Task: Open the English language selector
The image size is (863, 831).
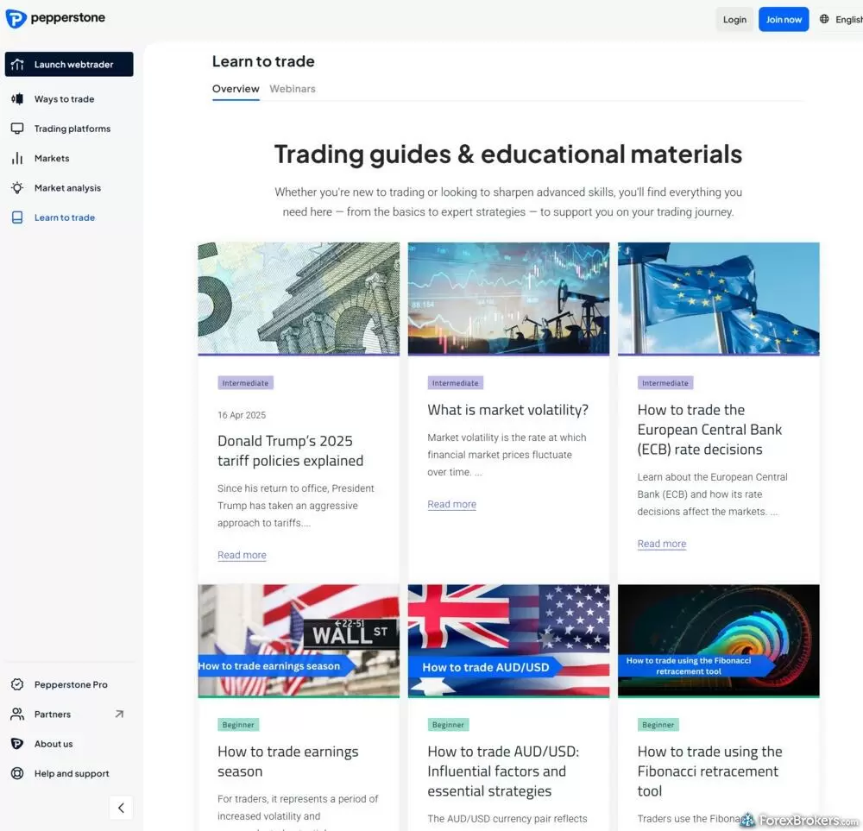Action: click(848, 18)
